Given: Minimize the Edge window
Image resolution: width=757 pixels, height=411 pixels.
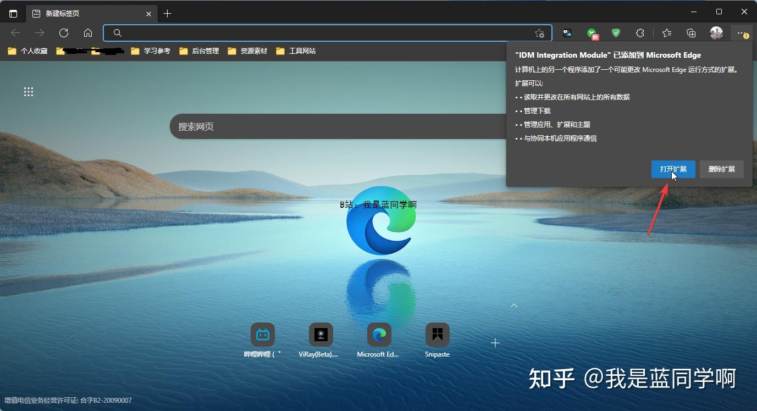Looking at the screenshot, I should point(694,12).
